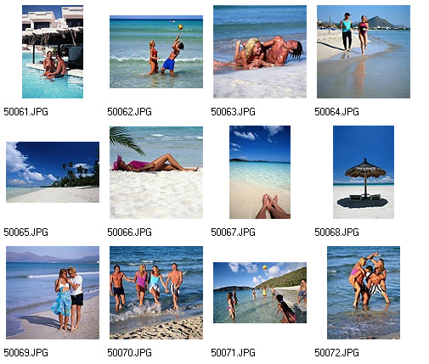Click the 50062.JPG filename label
The image size is (429, 364).
coord(129,112)
